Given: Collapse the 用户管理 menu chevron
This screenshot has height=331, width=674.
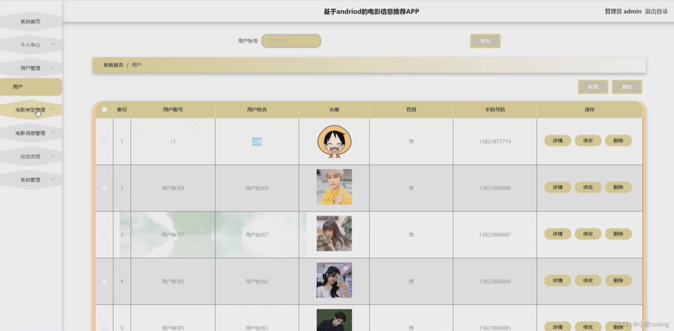Looking at the screenshot, I should [x=53, y=68].
